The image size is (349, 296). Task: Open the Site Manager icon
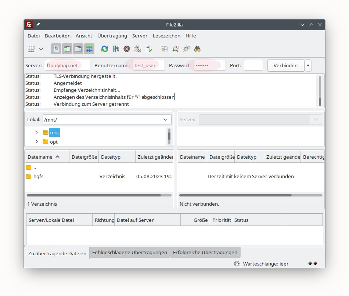coord(31,49)
